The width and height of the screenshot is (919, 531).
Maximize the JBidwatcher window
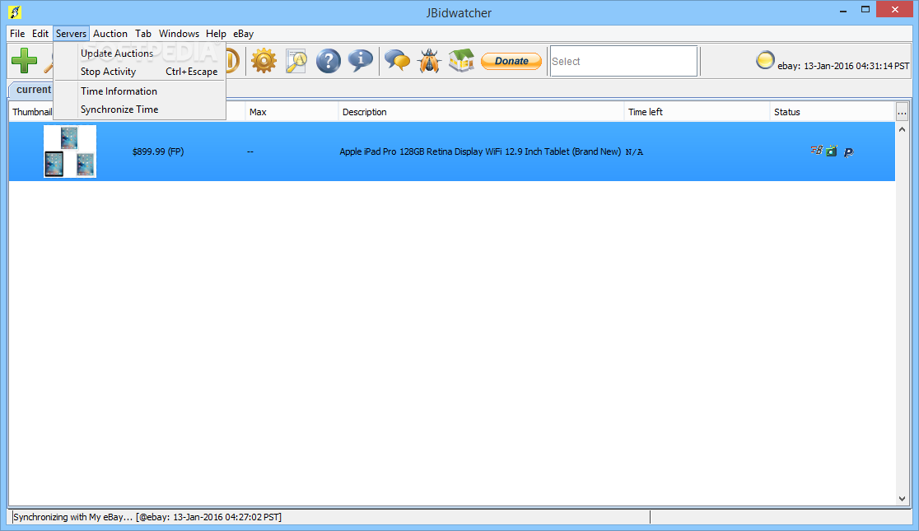[865, 9]
